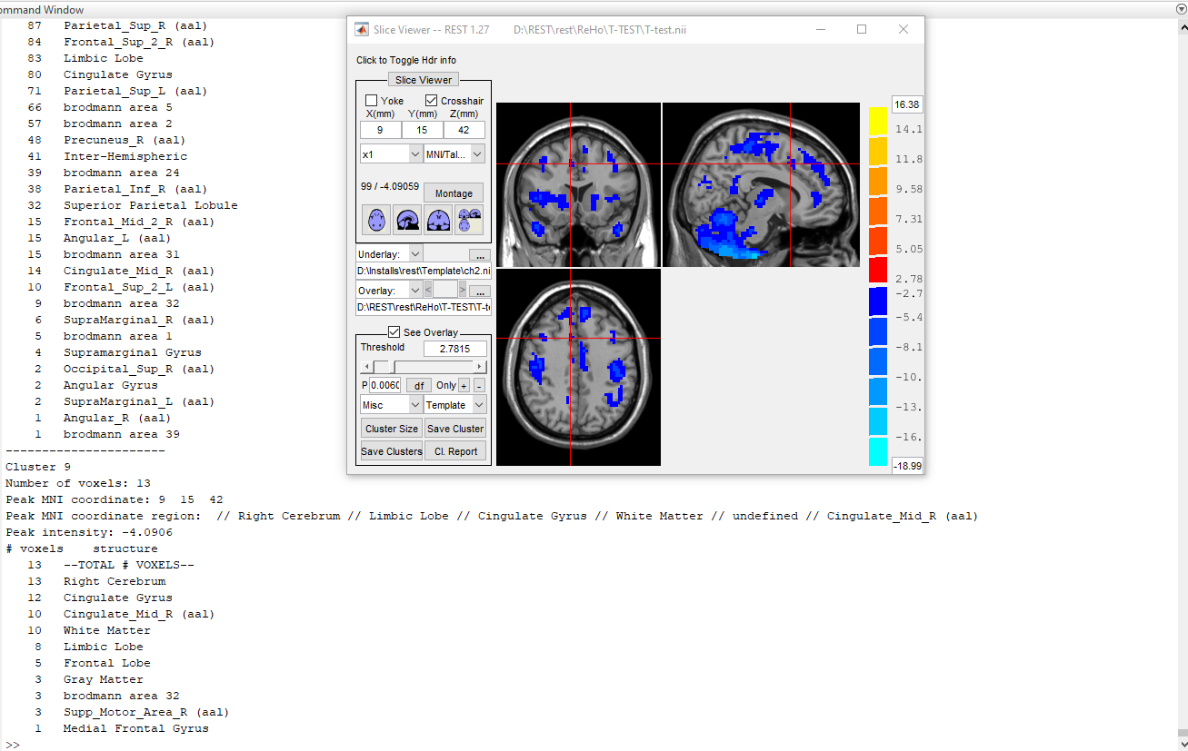This screenshot has height=751, width=1188.
Task: Click the sagittal brain slice image
Action: [761, 184]
